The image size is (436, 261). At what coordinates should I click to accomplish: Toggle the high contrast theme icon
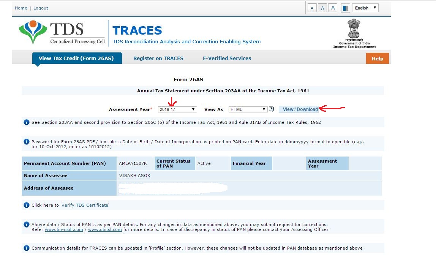pos(345,8)
